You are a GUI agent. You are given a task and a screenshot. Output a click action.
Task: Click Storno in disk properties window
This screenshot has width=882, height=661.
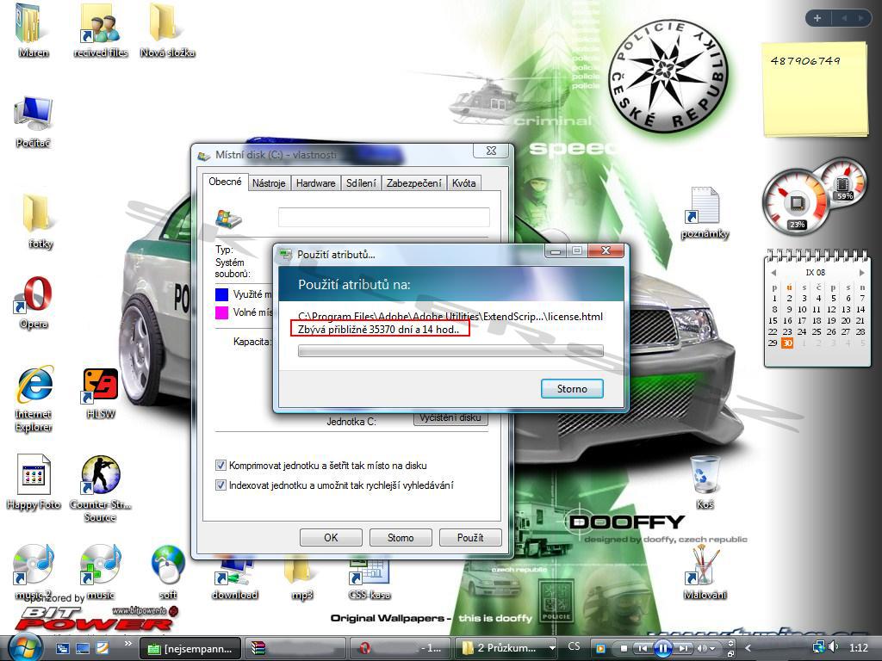point(401,538)
